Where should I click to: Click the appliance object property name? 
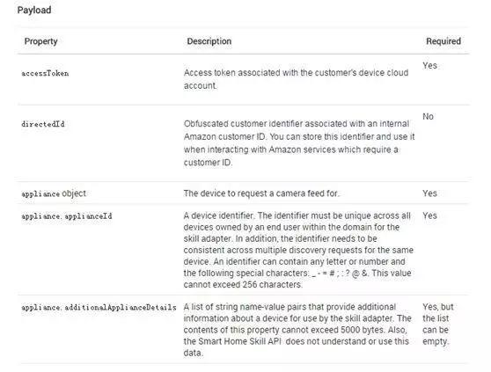coord(54,193)
